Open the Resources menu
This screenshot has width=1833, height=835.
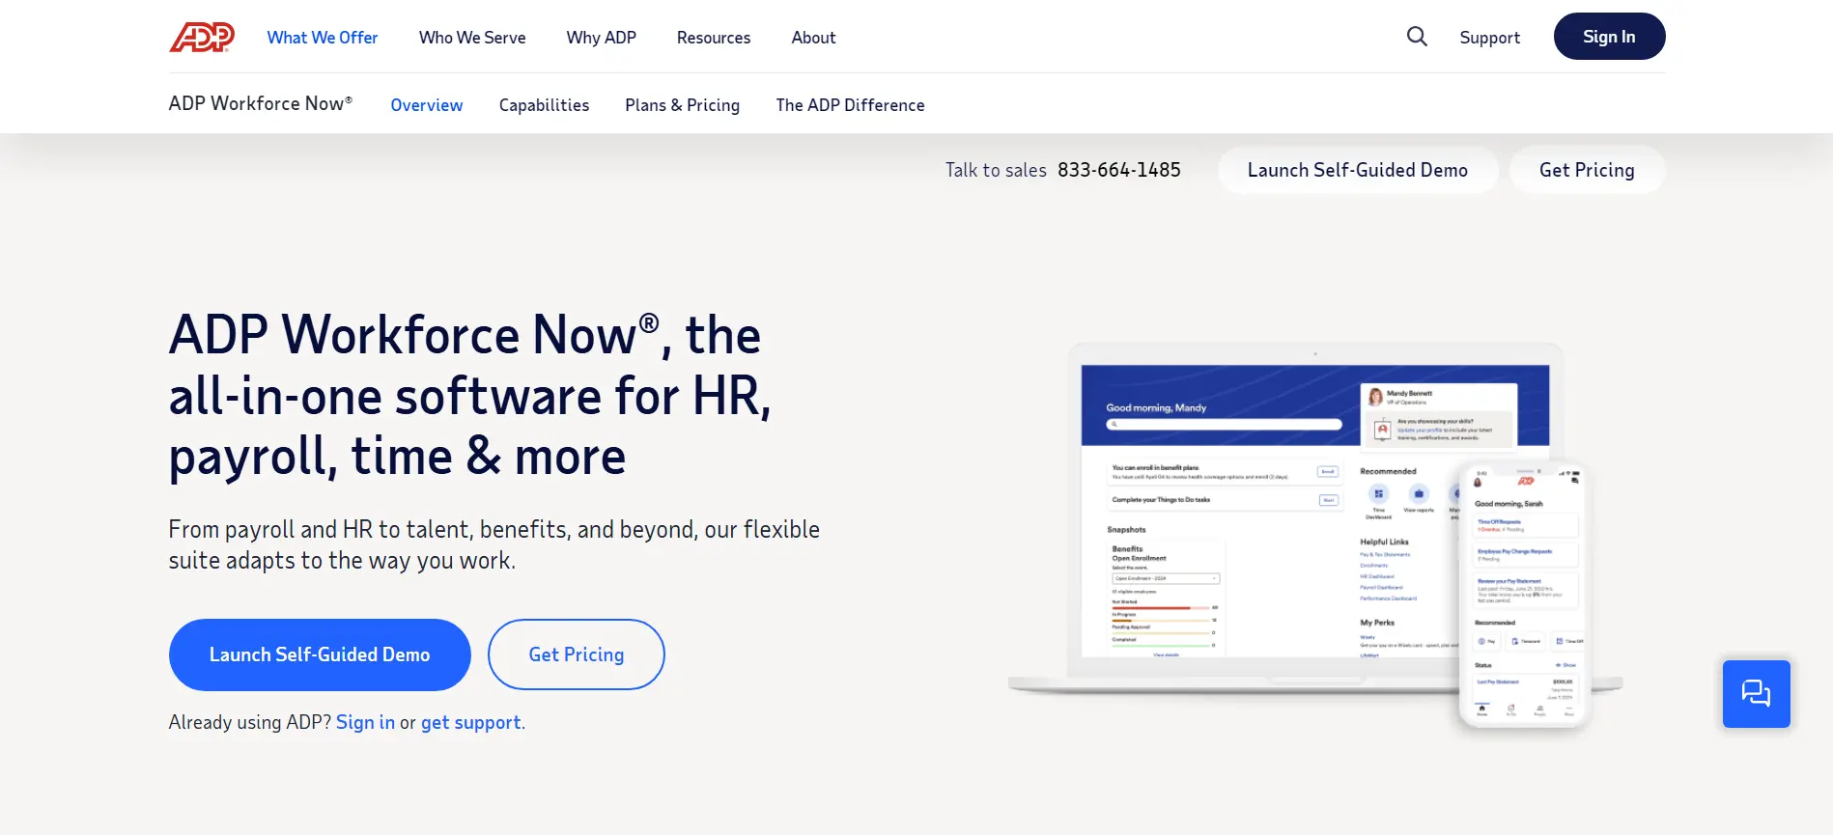point(714,38)
